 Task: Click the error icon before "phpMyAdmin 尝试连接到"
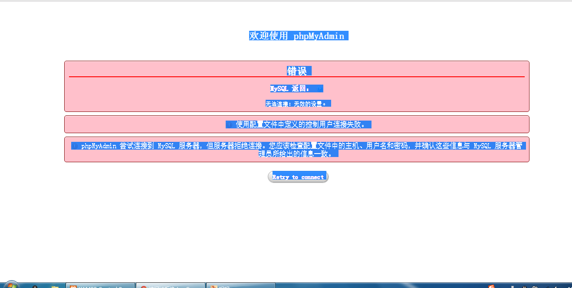75,146
